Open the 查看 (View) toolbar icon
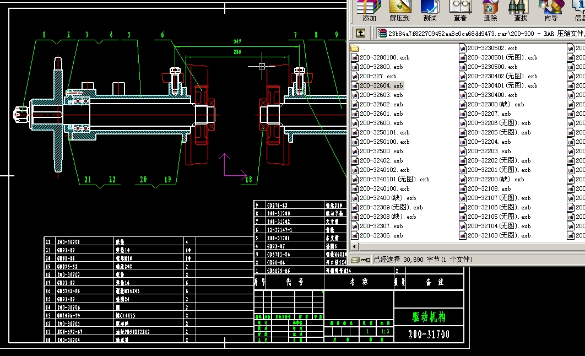This screenshot has height=356, width=585. [460, 9]
